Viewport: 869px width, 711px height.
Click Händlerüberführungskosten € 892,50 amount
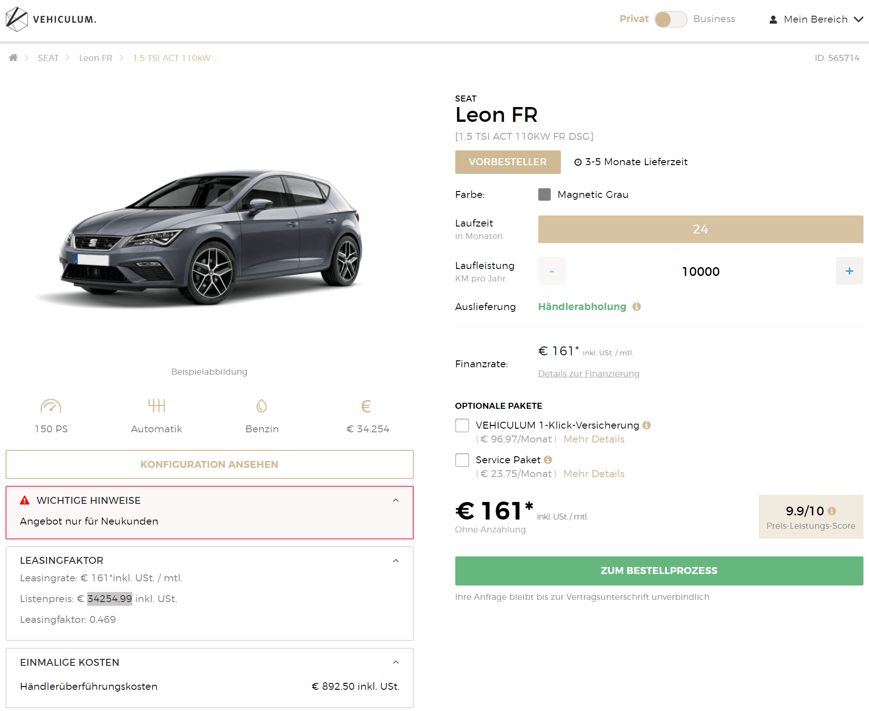tap(356, 687)
